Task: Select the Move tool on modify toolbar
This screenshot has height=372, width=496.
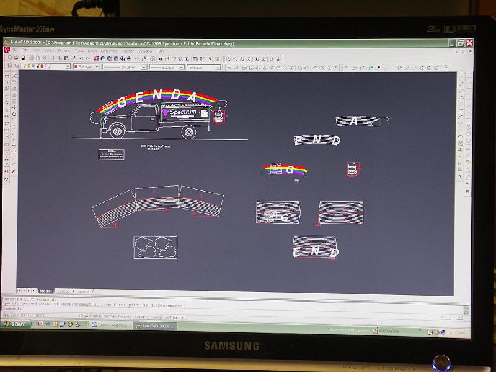Action: pyautogui.click(x=14, y=107)
